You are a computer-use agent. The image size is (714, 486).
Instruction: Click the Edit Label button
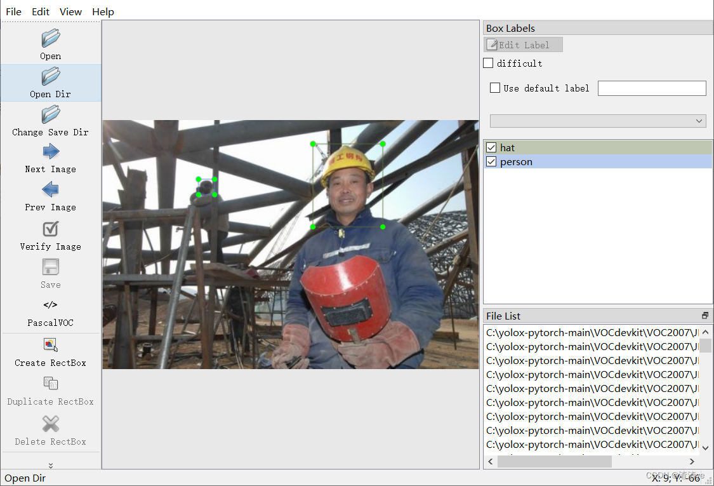[523, 44]
